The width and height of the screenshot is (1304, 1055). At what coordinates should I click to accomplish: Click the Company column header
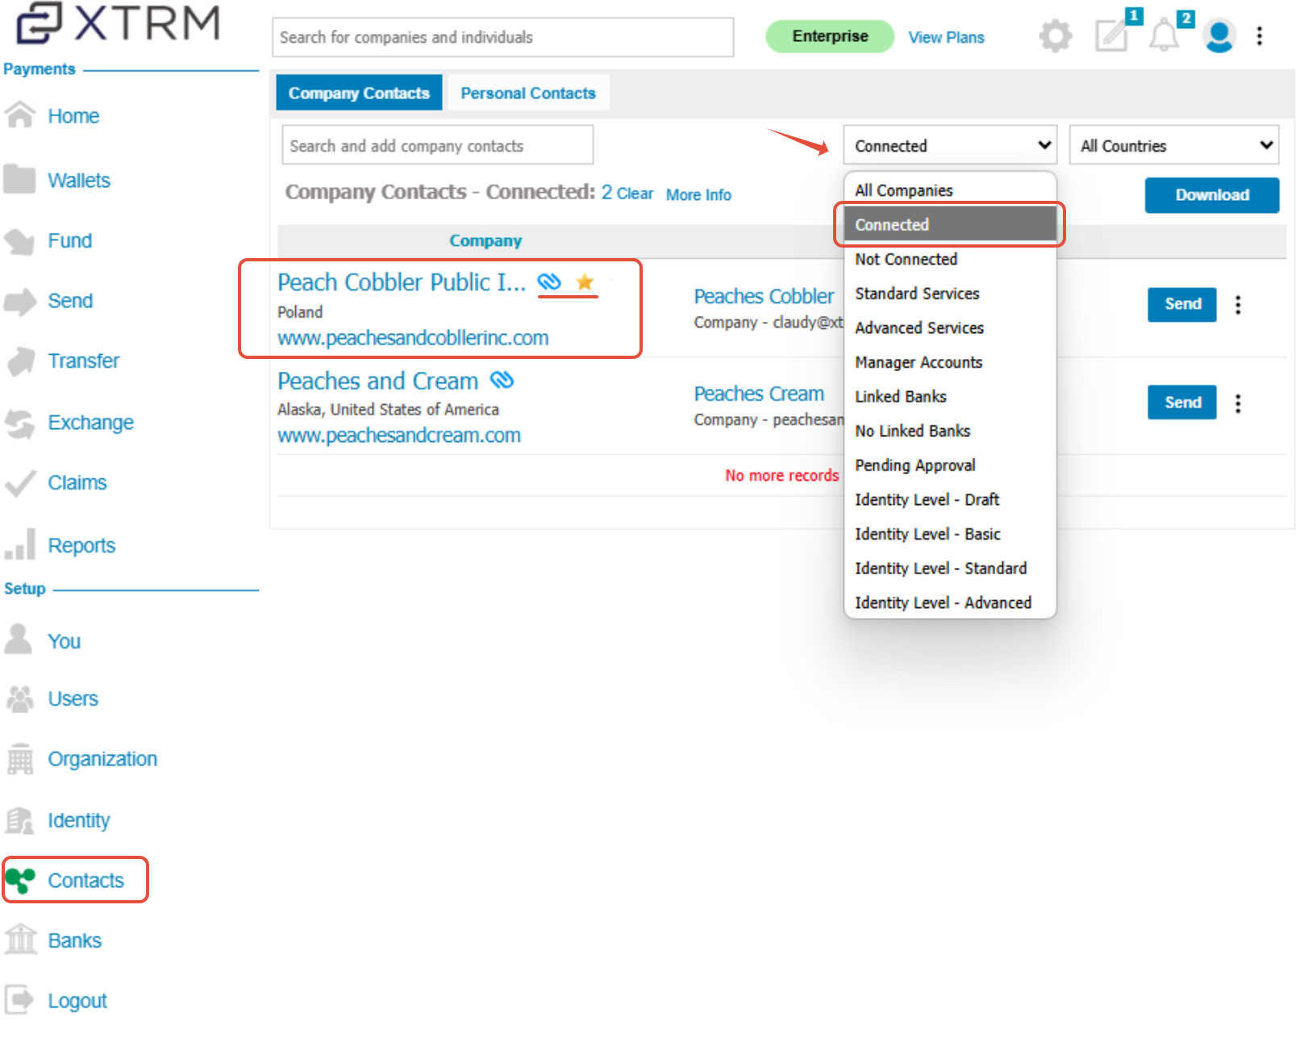point(485,240)
